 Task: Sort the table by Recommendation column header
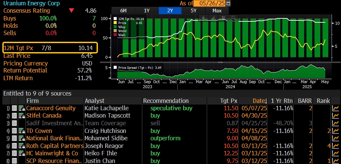coord(166,101)
